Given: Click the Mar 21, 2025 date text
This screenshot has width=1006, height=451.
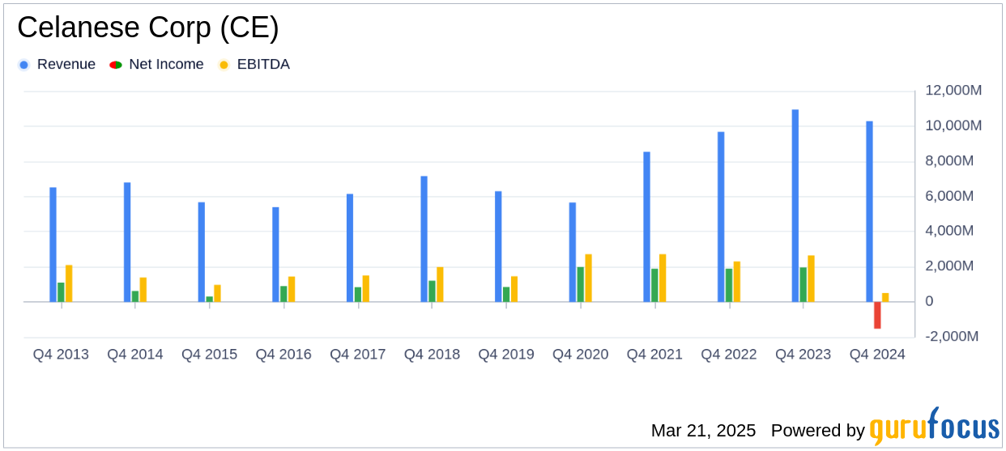Looking at the screenshot, I should 703,431.
